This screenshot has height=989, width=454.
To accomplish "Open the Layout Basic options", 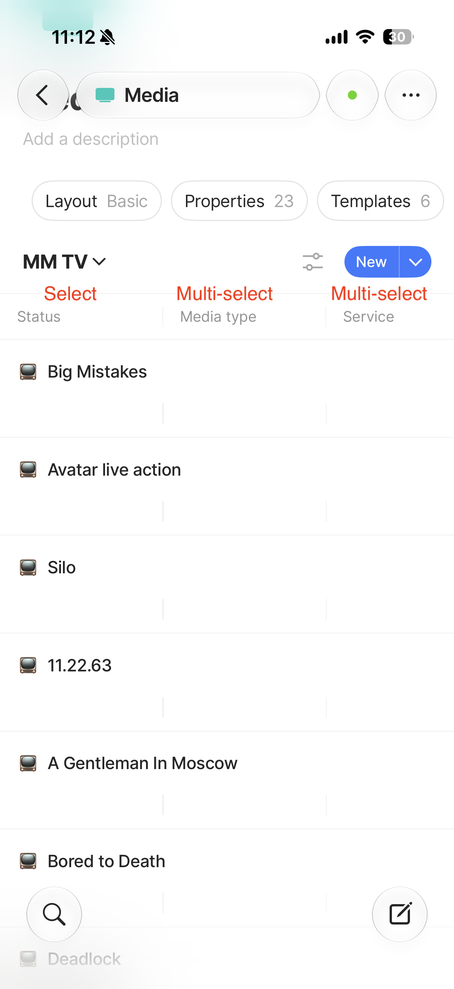I will coord(96,201).
